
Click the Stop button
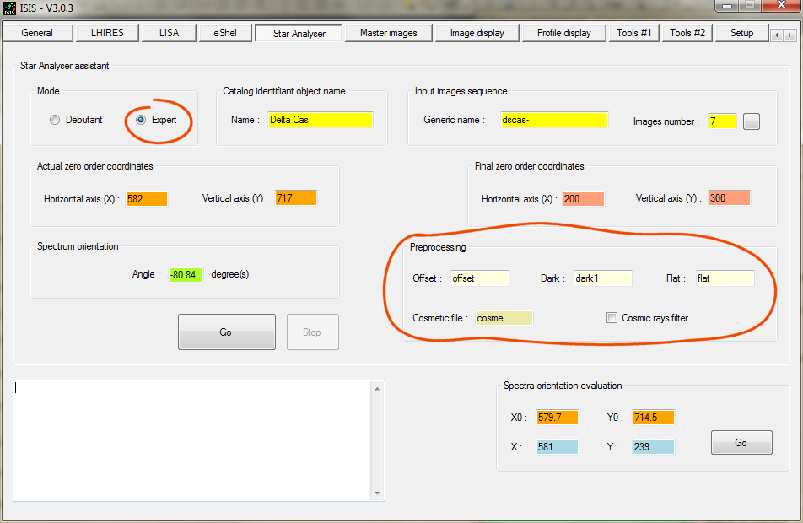pos(312,332)
